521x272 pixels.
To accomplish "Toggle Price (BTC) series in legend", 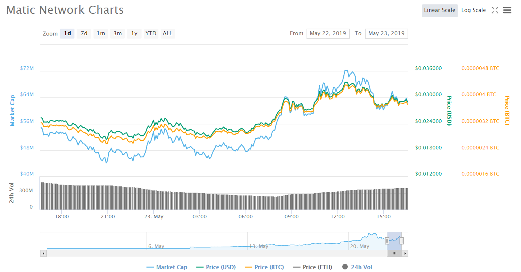I will click(264, 267).
